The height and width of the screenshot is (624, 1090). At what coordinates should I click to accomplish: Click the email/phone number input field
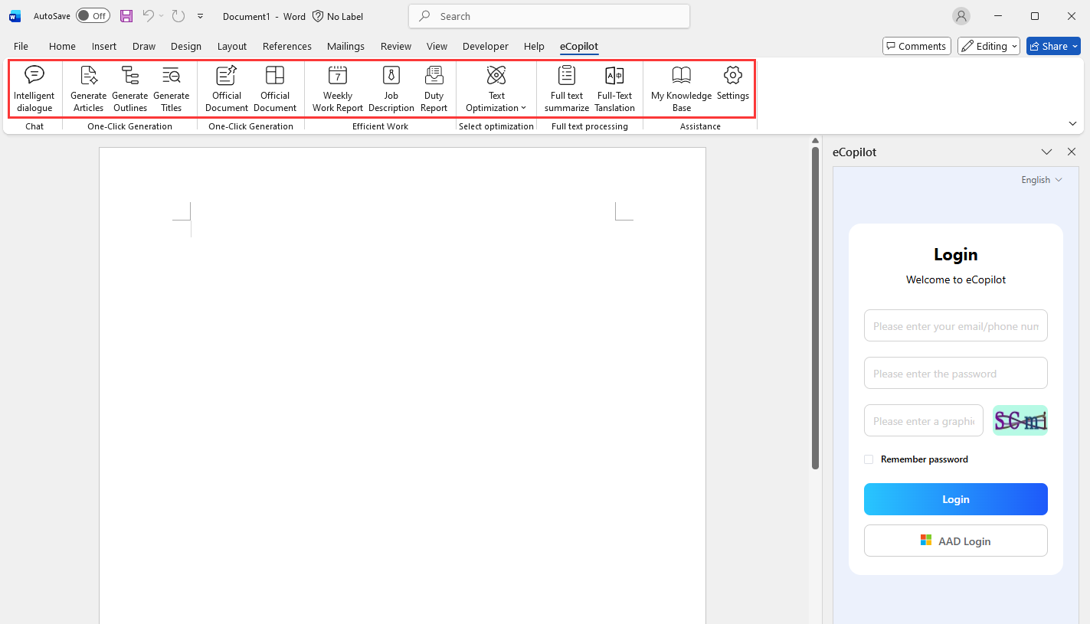coord(955,326)
